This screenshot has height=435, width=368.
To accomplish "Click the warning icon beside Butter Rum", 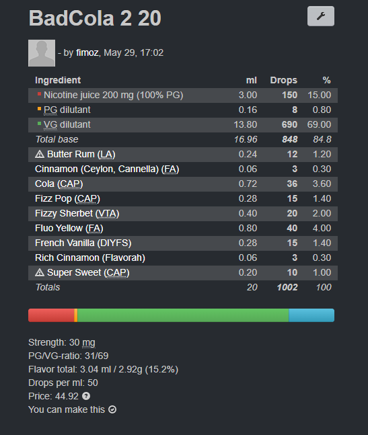I will click(x=40, y=154).
